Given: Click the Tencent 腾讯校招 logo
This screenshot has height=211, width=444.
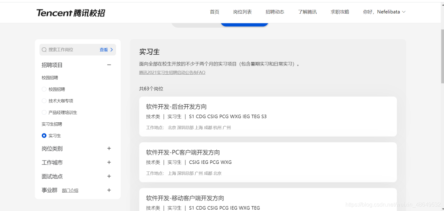Looking at the screenshot, I should coord(70,13).
